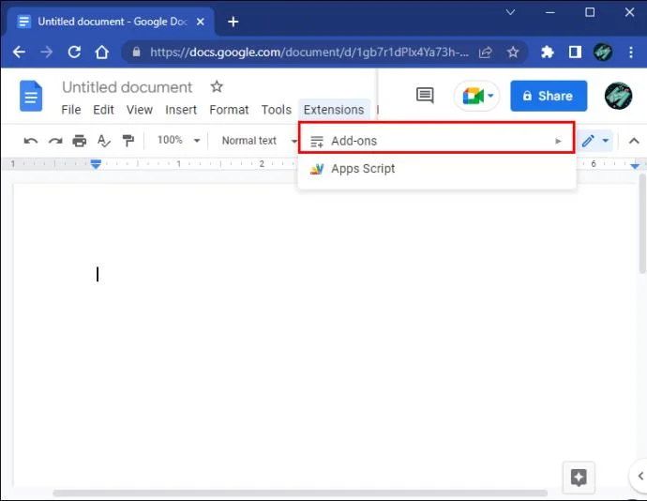
Task: Rename the Untitled document title
Action: [128, 87]
